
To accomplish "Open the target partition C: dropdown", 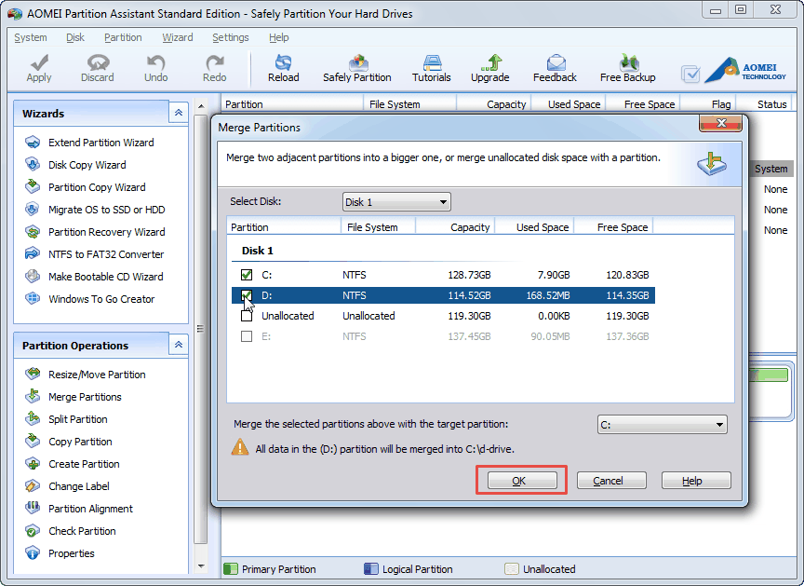I will 662,425.
